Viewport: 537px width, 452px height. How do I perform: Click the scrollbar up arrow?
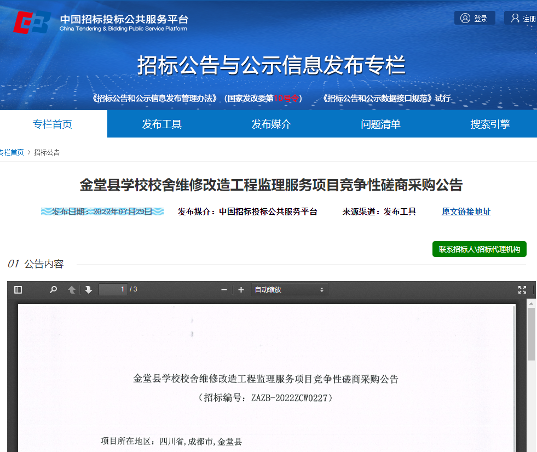531,304
